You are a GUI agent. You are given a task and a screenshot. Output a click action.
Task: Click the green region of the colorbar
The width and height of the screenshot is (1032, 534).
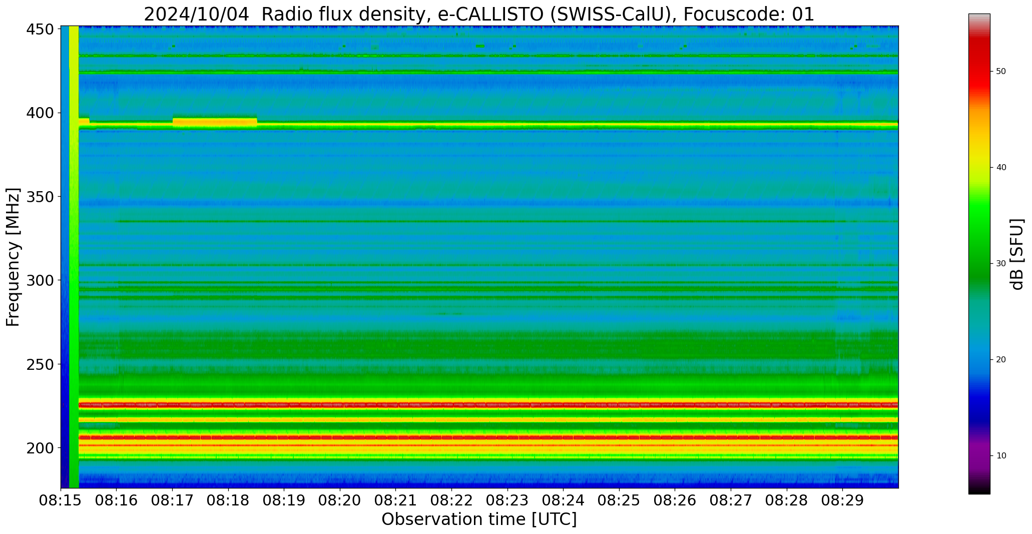[979, 240]
